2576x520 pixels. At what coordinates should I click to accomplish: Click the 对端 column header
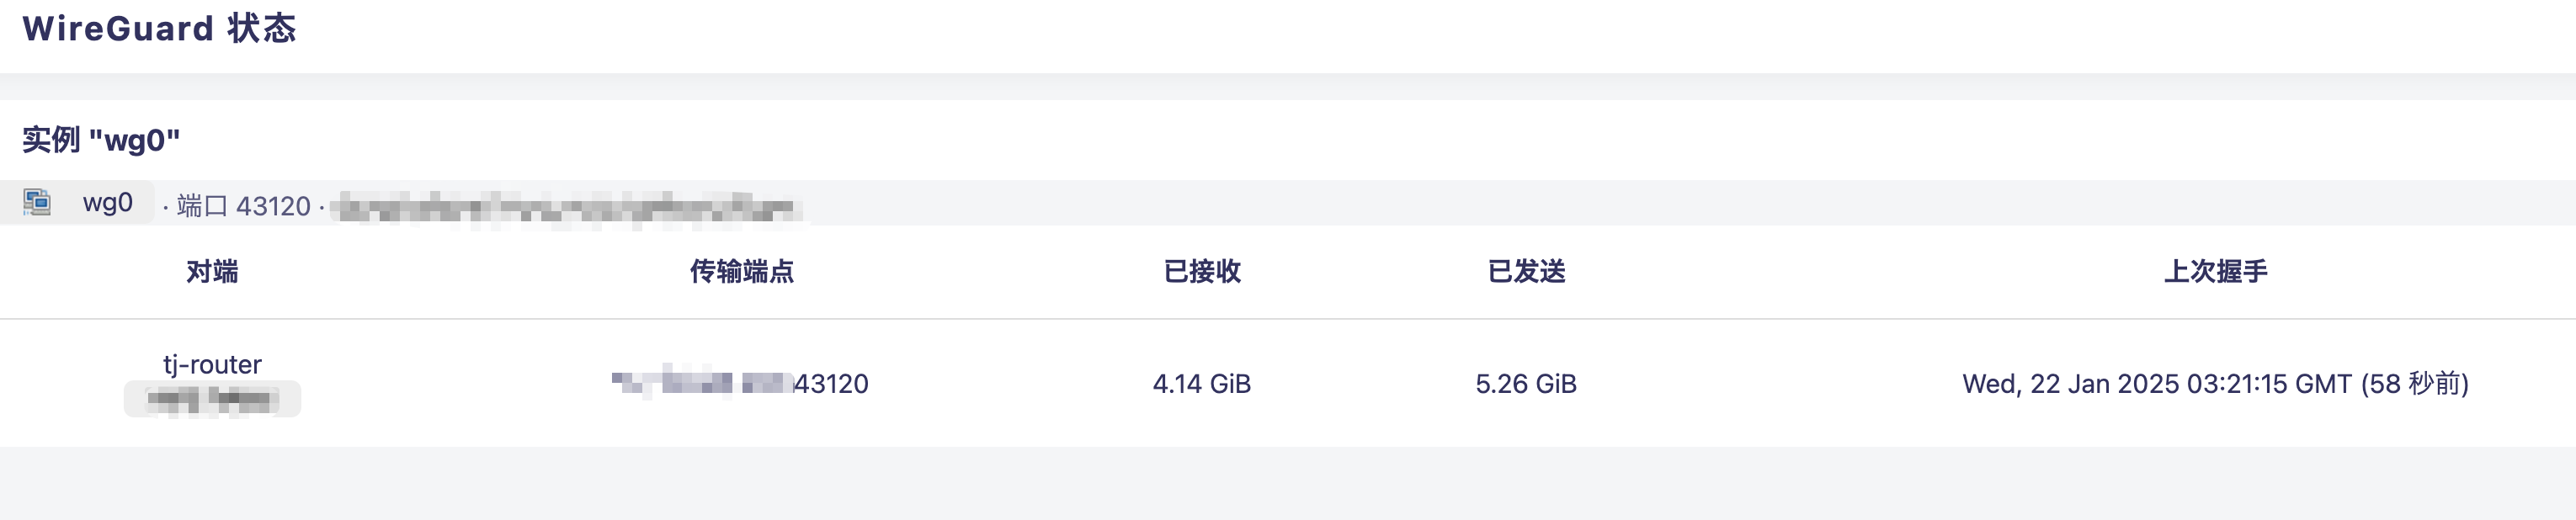click(212, 271)
